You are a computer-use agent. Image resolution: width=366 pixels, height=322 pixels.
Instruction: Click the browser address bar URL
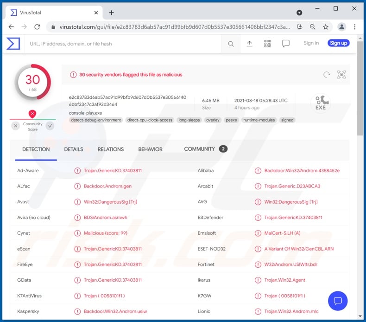175,27
